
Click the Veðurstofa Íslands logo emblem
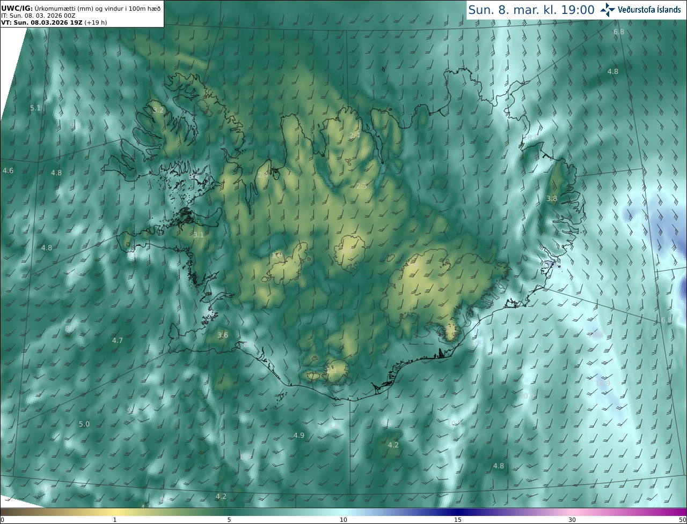(x=608, y=10)
